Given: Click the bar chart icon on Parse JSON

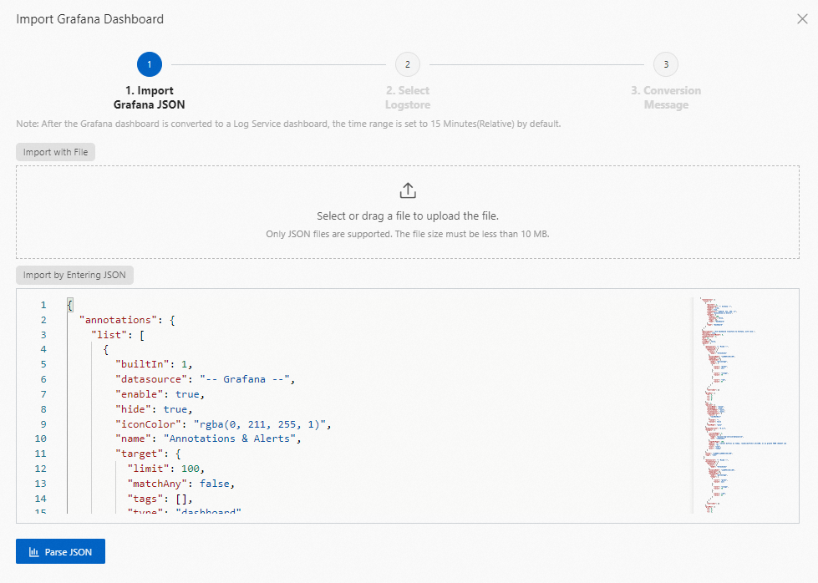Looking at the screenshot, I should (34, 552).
